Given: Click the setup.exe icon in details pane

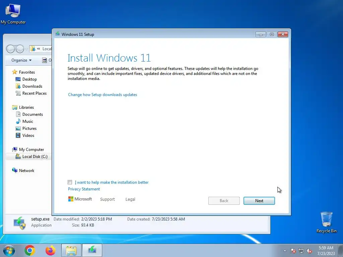Looking at the screenshot, I should click(x=20, y=223).
